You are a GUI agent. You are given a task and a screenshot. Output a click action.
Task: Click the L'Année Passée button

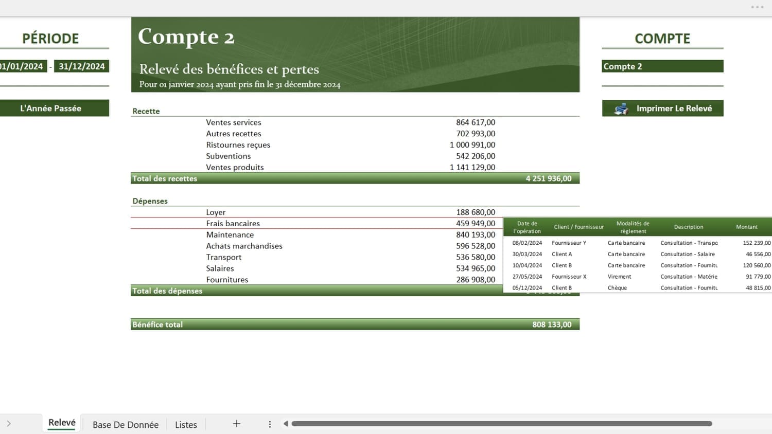pos(51,108)
